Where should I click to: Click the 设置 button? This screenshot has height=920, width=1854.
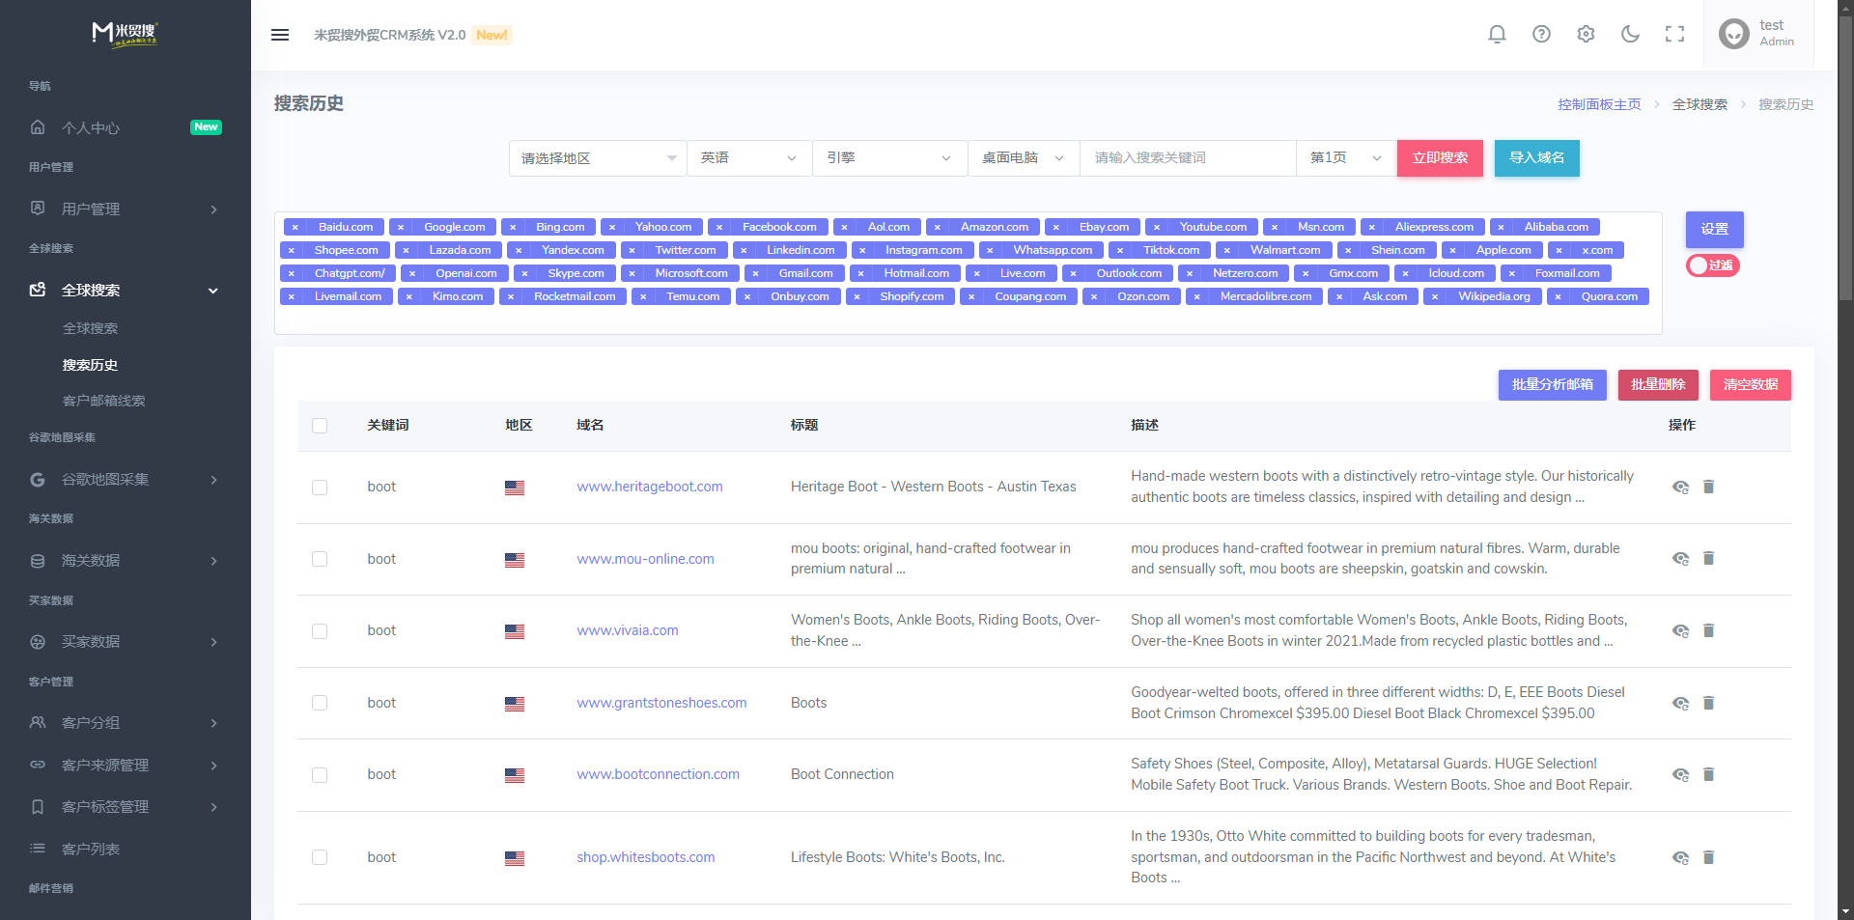(x=1715, y=230)
